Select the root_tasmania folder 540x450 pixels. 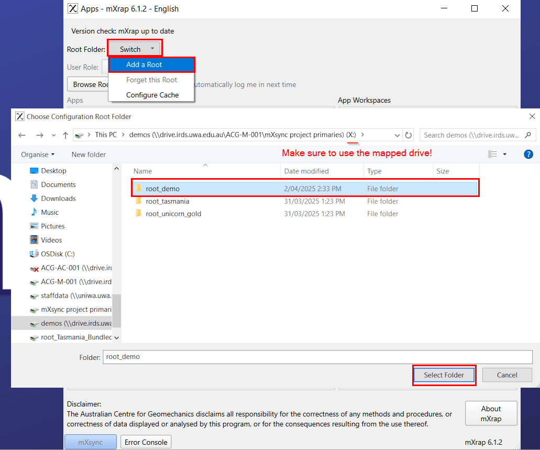click(x=168, y=201)
